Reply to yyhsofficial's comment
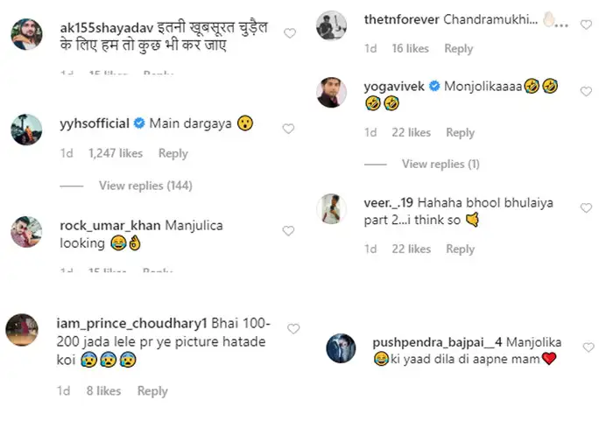 coord(173,153)
